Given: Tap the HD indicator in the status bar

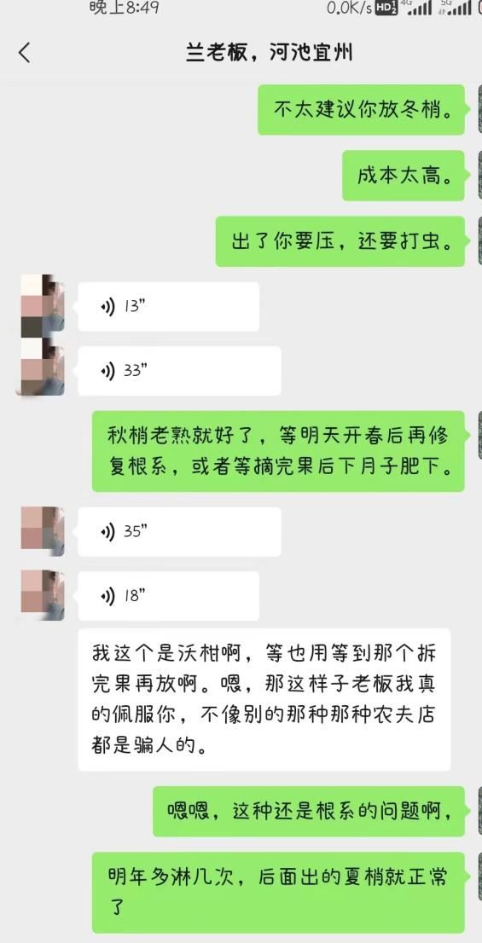Looking at the screenshot, I should point(386,8).
